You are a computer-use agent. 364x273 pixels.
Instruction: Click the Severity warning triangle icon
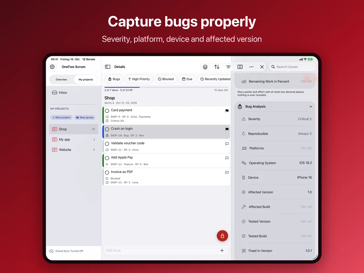coord(244,119)
